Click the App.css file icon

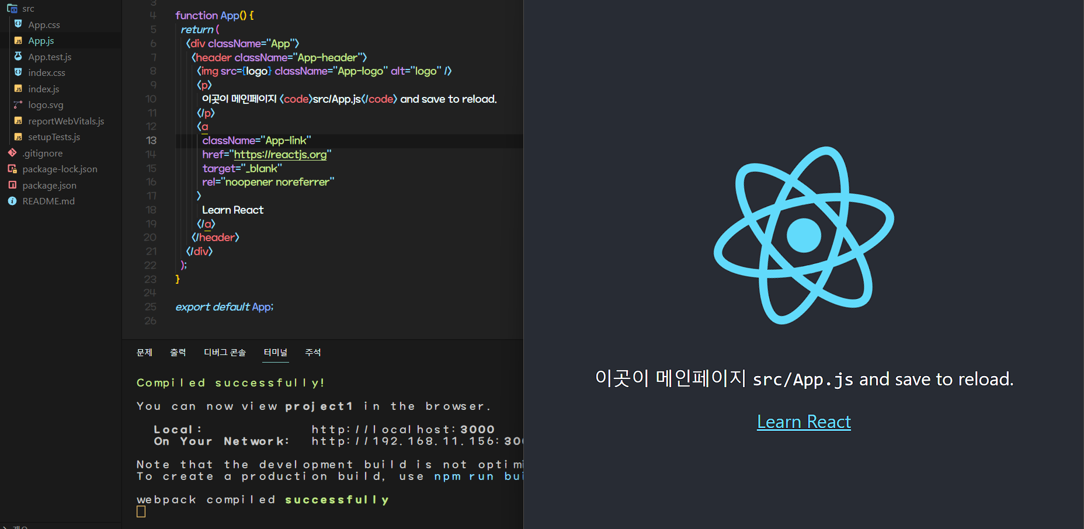click(x=18, y=24)
